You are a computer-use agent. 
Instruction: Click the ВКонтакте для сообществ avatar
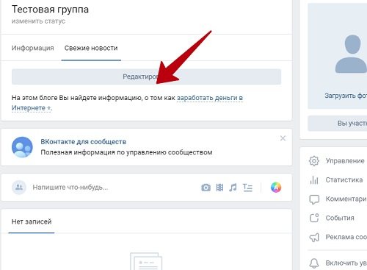click(x=22, y=147)
